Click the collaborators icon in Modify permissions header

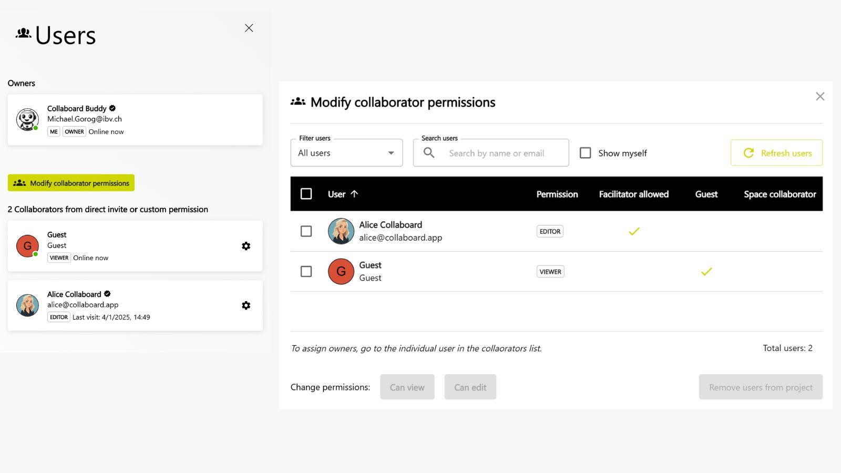coord(298,101)
